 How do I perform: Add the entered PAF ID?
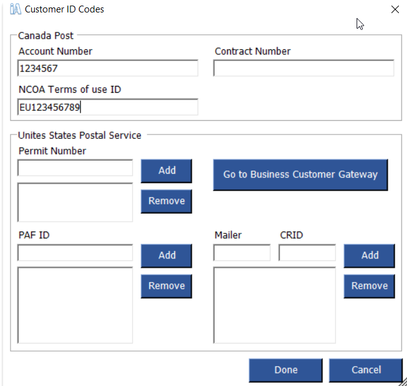point(166,256)
